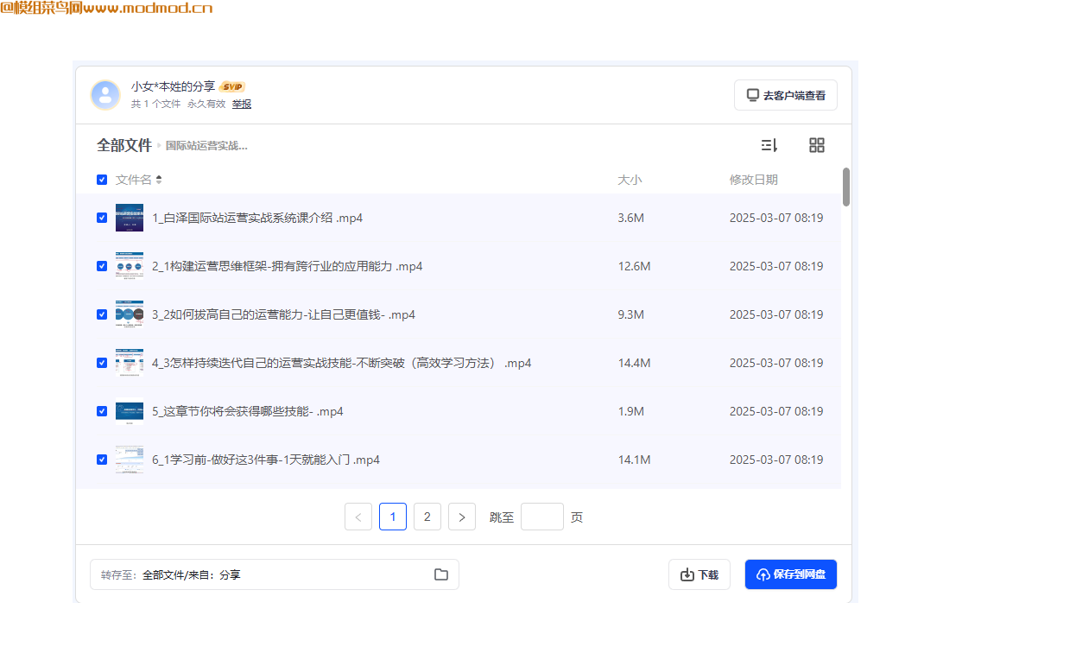Click 保存到网盘 save button
The height and width of the screenshot is (647, 1076).
791,574
